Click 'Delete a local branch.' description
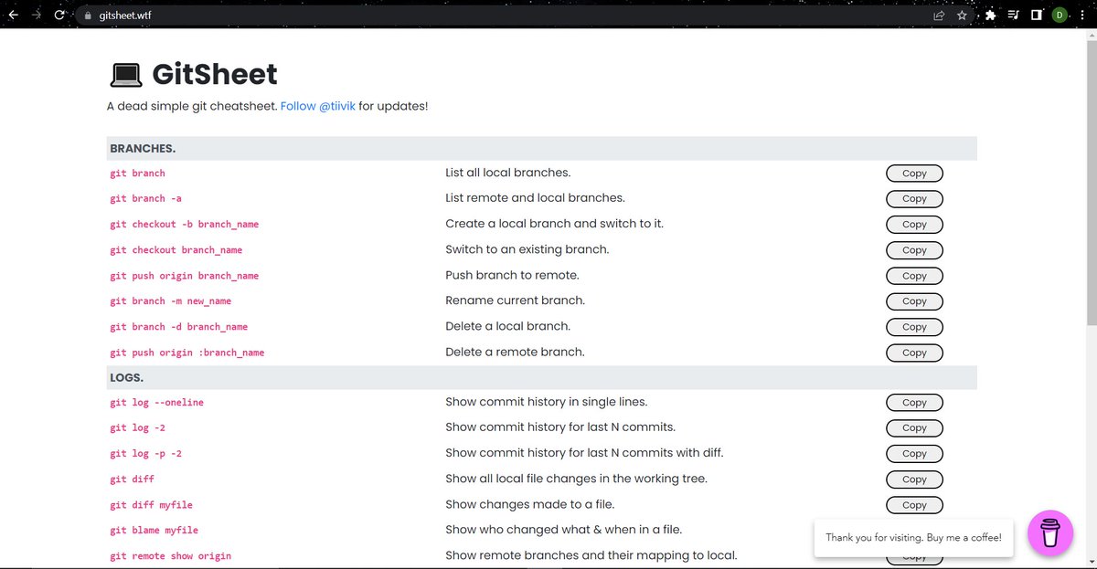The width and height of the screenshot is (1097, 569). (x=507, y=326)
